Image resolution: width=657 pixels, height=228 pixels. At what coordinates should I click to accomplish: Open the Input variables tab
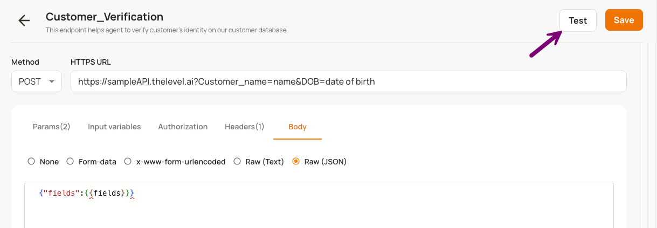(x=114, y=127)
